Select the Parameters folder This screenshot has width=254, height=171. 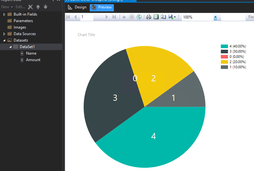(23, 21)
